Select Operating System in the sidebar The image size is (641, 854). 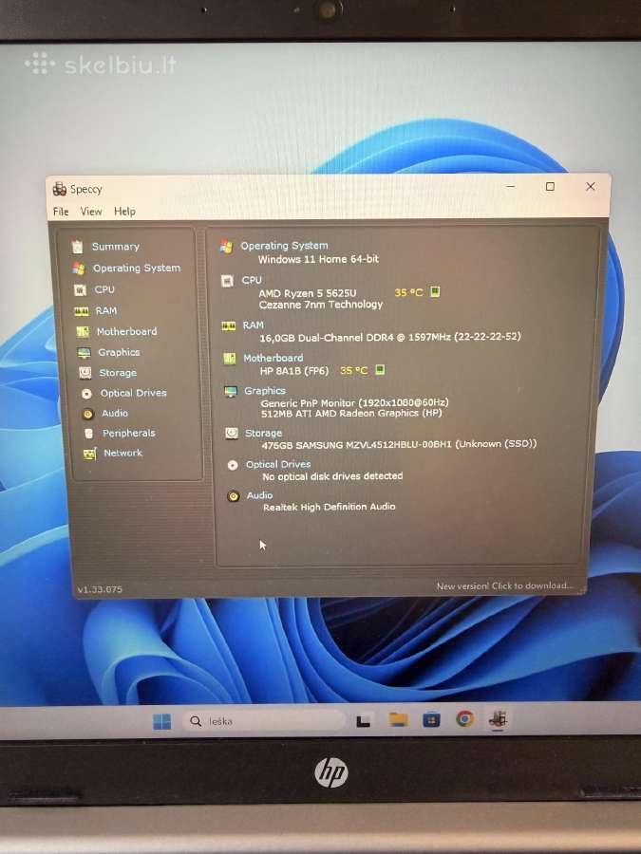[137, 268]
